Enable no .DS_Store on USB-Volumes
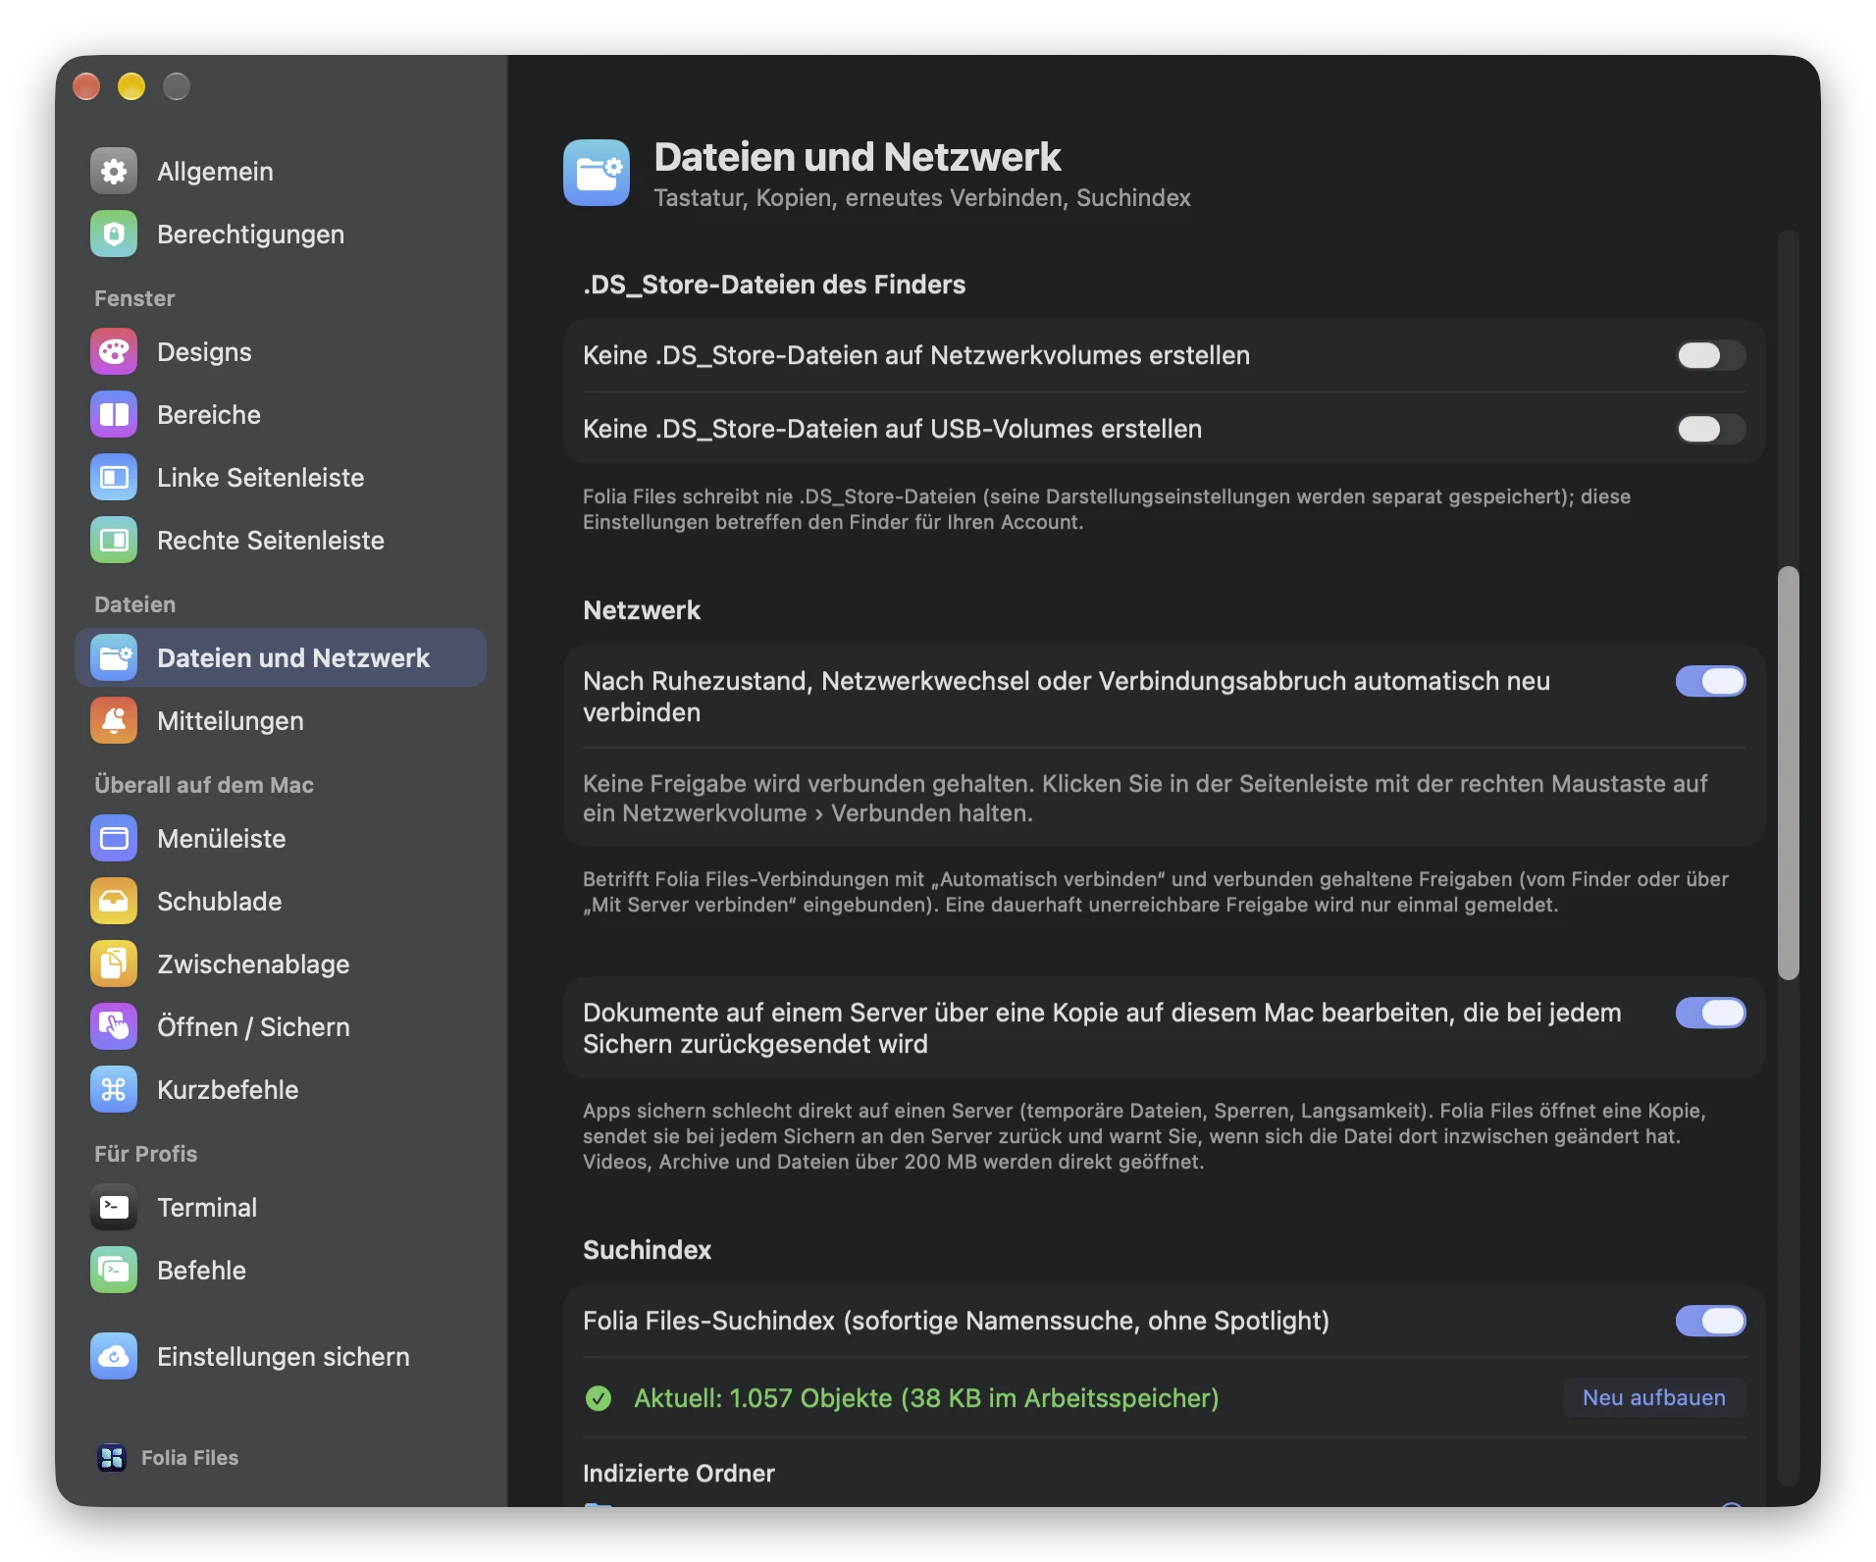1876x1562 pixels. click(1710, 429)
